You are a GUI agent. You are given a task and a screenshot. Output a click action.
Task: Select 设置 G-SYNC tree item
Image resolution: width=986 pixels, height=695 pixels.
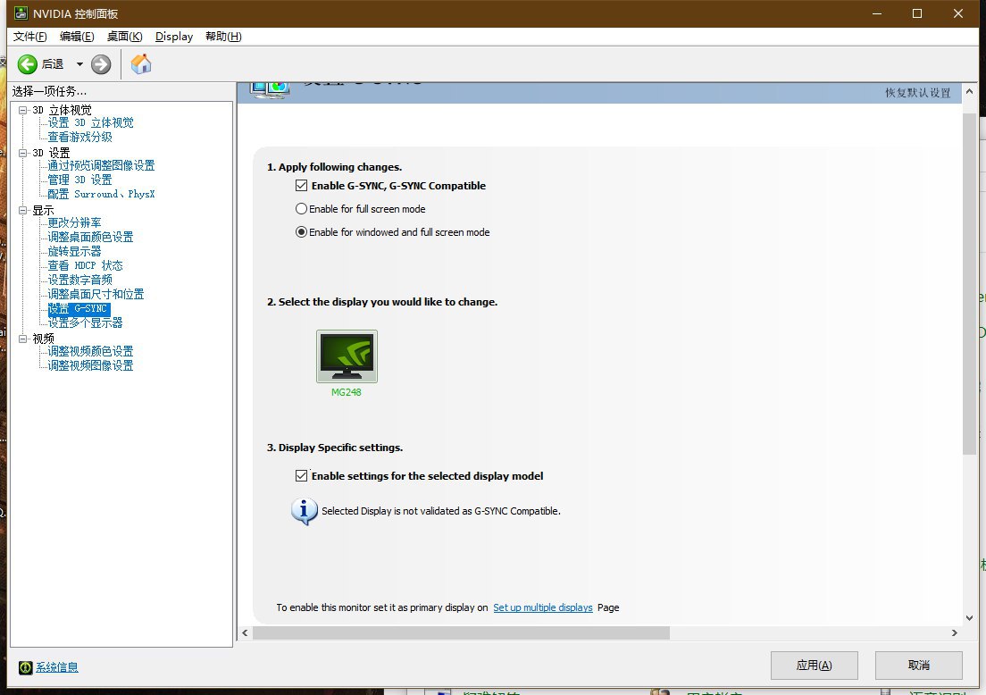79,309
